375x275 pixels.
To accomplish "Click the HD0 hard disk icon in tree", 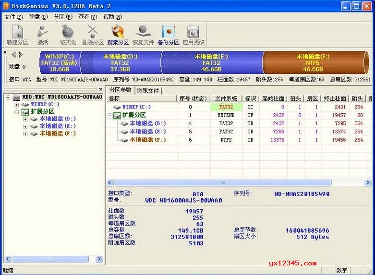I will 16,97.
